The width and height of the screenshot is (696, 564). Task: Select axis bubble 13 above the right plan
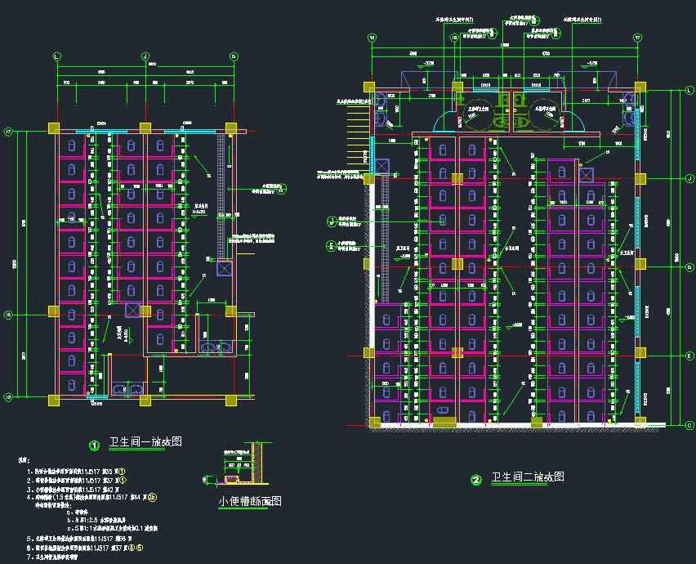372,38
